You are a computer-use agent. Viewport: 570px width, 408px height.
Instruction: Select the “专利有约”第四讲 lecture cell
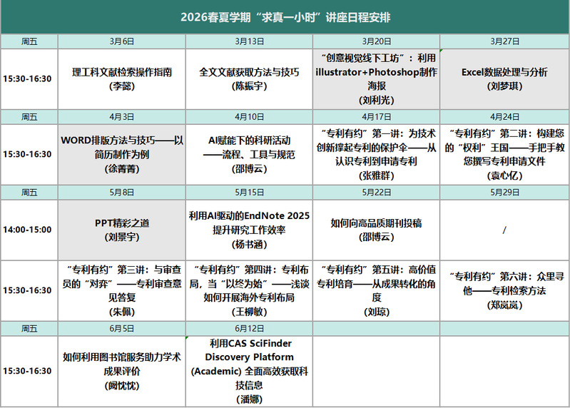click(249, 290)
